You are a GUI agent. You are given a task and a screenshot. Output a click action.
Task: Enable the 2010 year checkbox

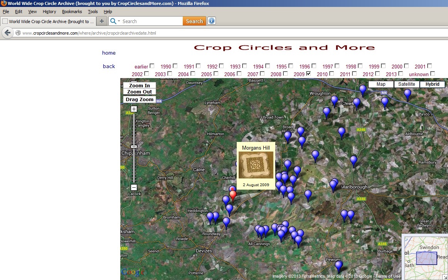tap(332, 73)
